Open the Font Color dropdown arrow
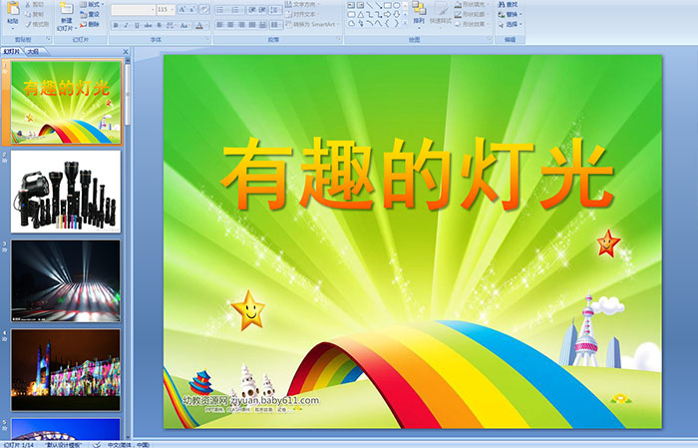This screenshot has height=448, width=698. (x=207, y=25)
